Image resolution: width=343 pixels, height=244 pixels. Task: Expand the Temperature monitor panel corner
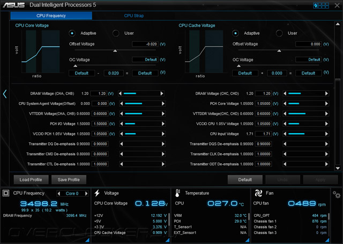[x=248, y=240]
